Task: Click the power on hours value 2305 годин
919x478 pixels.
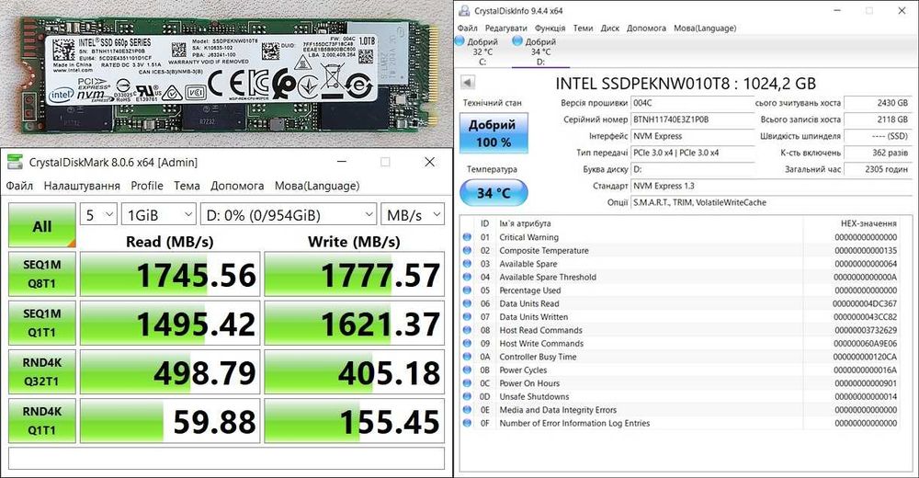Action: click(878, 169)
